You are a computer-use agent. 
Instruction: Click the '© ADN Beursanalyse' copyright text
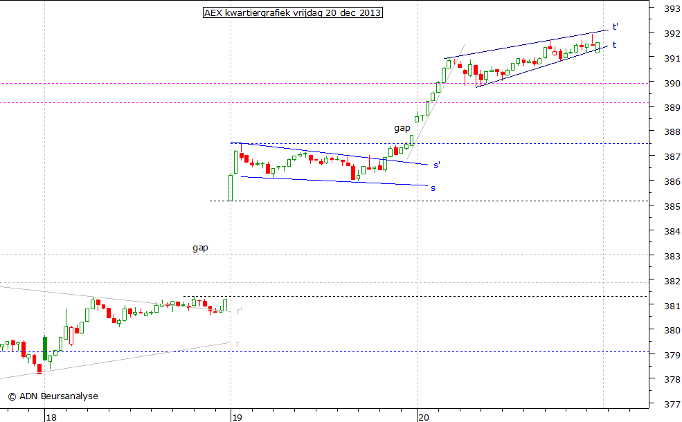tap(53, 396)
